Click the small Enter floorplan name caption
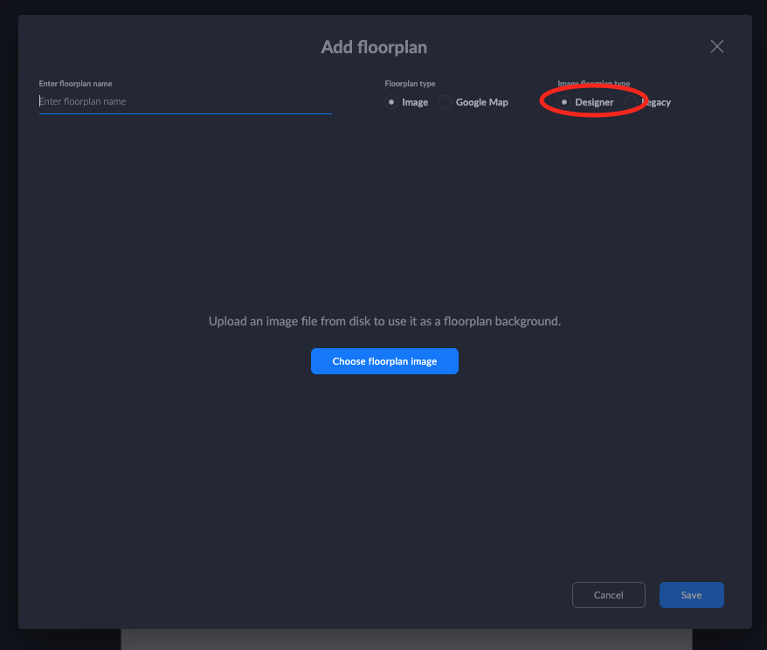The image size is (767, 650). click(75, 84)
